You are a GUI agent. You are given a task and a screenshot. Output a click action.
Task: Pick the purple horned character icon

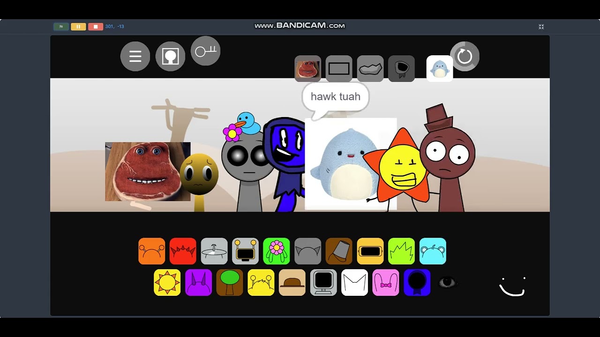click(x=198, y=283)
